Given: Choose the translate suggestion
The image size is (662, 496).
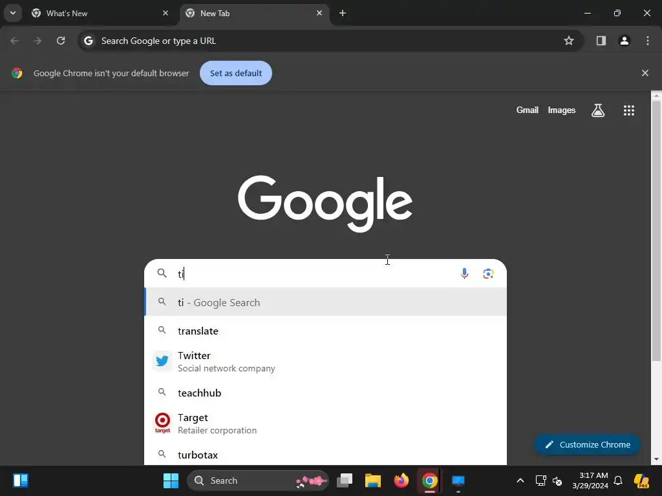Looking at the screenshot, I should pyautogui.click(x=325, y=331).
